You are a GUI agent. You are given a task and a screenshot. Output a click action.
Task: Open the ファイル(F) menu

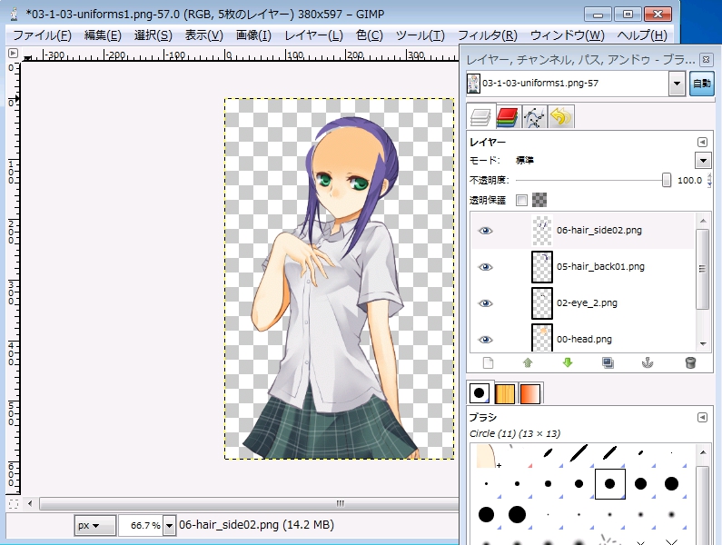pyautogui.click(x=42, y=35)
